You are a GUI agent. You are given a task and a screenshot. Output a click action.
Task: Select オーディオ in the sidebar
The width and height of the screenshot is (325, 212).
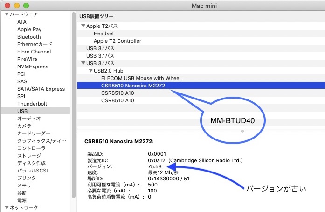coord(29,119)
